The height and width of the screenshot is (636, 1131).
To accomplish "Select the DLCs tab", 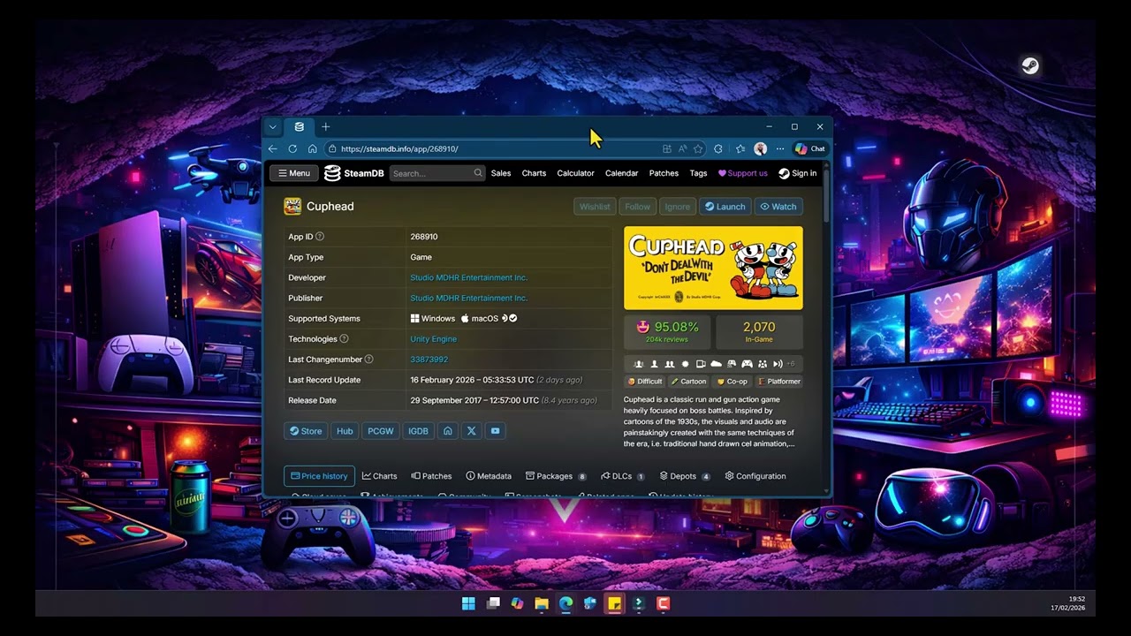I will (623, 476).
